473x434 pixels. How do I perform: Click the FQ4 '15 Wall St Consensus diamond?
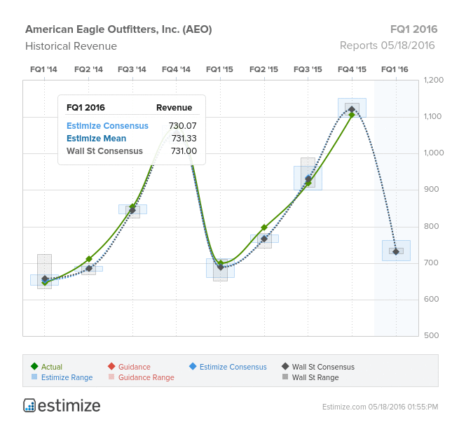coord(352,109)
